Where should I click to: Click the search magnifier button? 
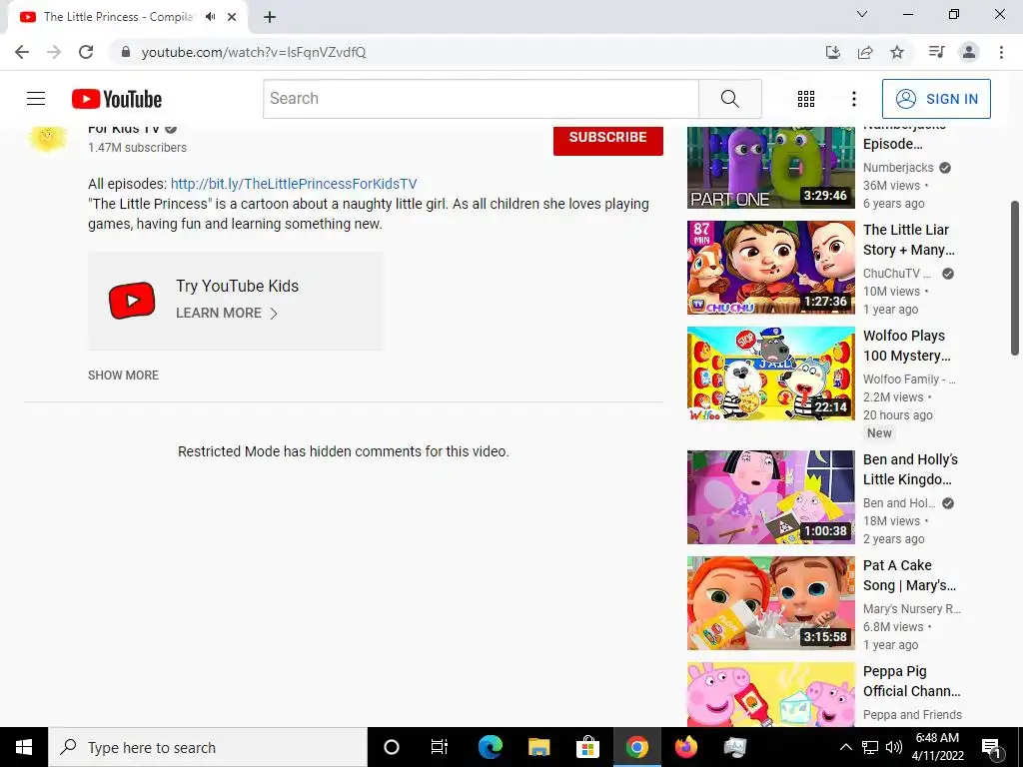pyautogui.click(x=730, y=99)
